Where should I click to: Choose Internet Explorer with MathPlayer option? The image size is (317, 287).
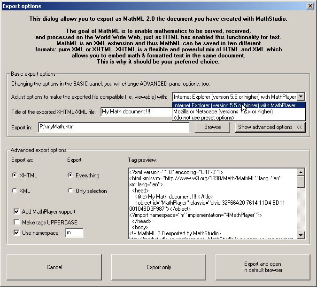pyautogui.click(x=239, y=105)
